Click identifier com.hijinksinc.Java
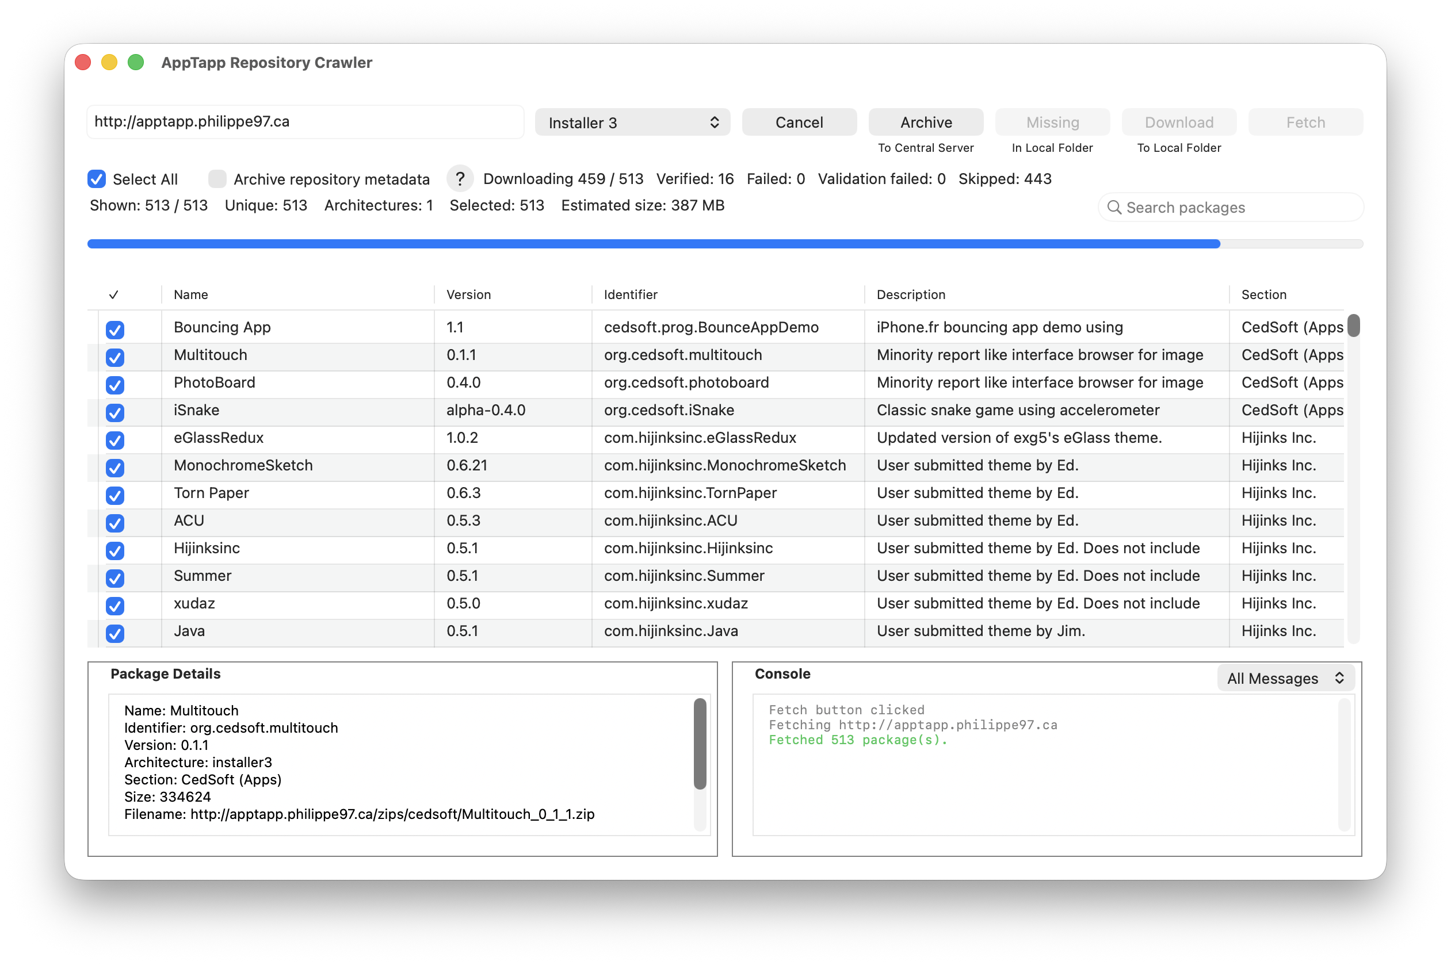Screen dimensions: 1451x965 click(x=671, y=631)
